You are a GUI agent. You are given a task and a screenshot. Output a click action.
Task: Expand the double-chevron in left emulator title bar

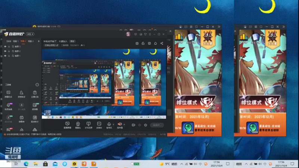(219, 27)
